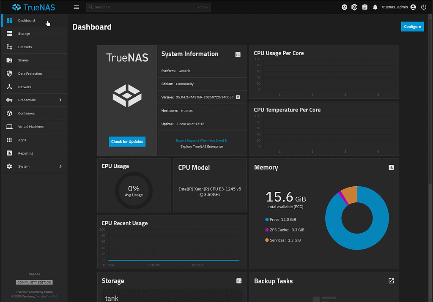
Task: Open reporting icon on System Information card
Action: click(x=238, y=54)
